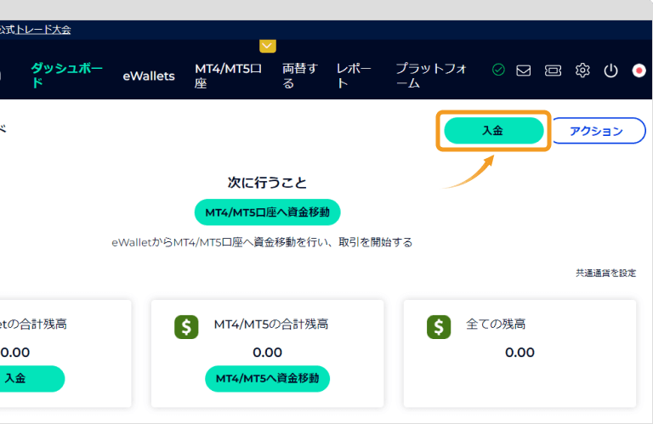Click the 共通通貨を設定 link

pos(605,273)
